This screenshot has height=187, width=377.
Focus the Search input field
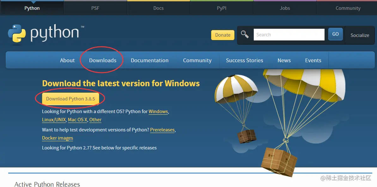pyautogui.click(x=289, y=35)
